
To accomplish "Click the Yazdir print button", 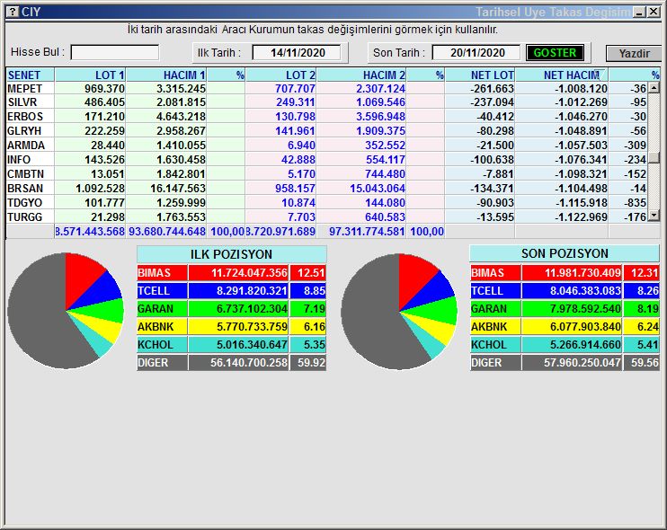I will [634, 54].
